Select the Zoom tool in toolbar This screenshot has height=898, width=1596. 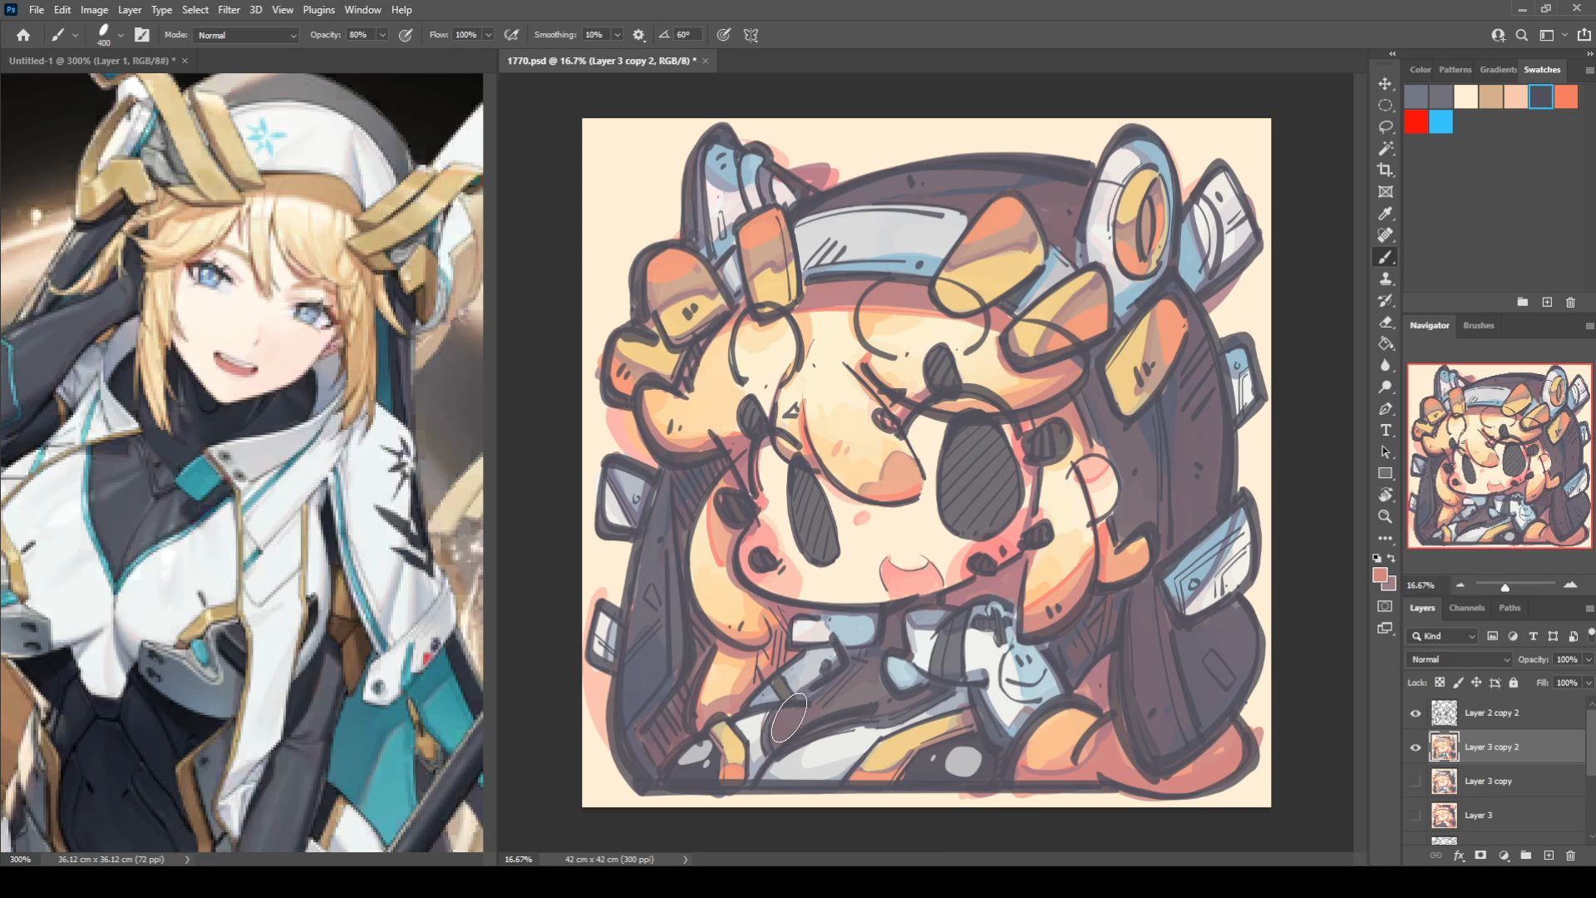click(1385, 516)
